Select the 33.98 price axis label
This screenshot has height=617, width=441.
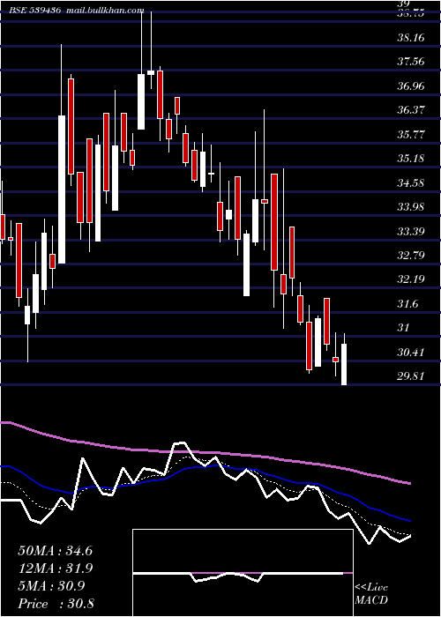click(x=411, y=206)
